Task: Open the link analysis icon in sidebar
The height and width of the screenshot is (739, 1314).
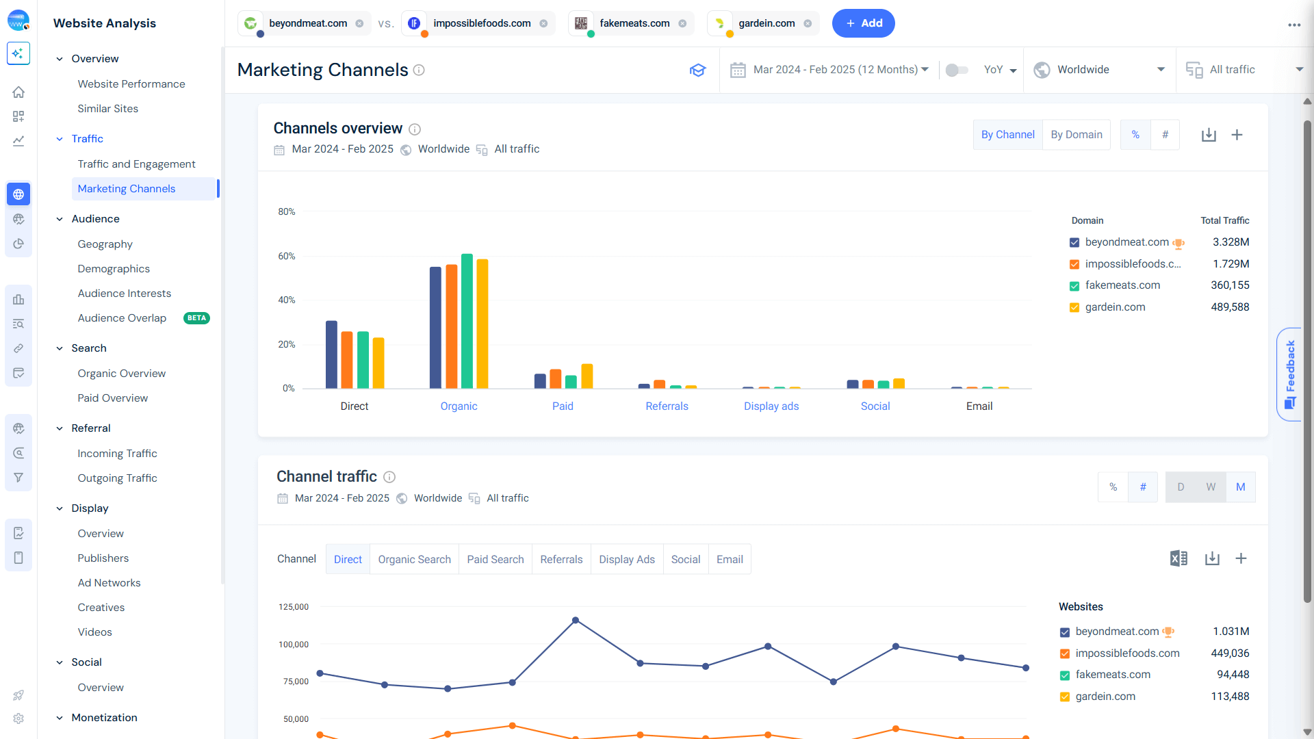Action: [x=18, y=348]
